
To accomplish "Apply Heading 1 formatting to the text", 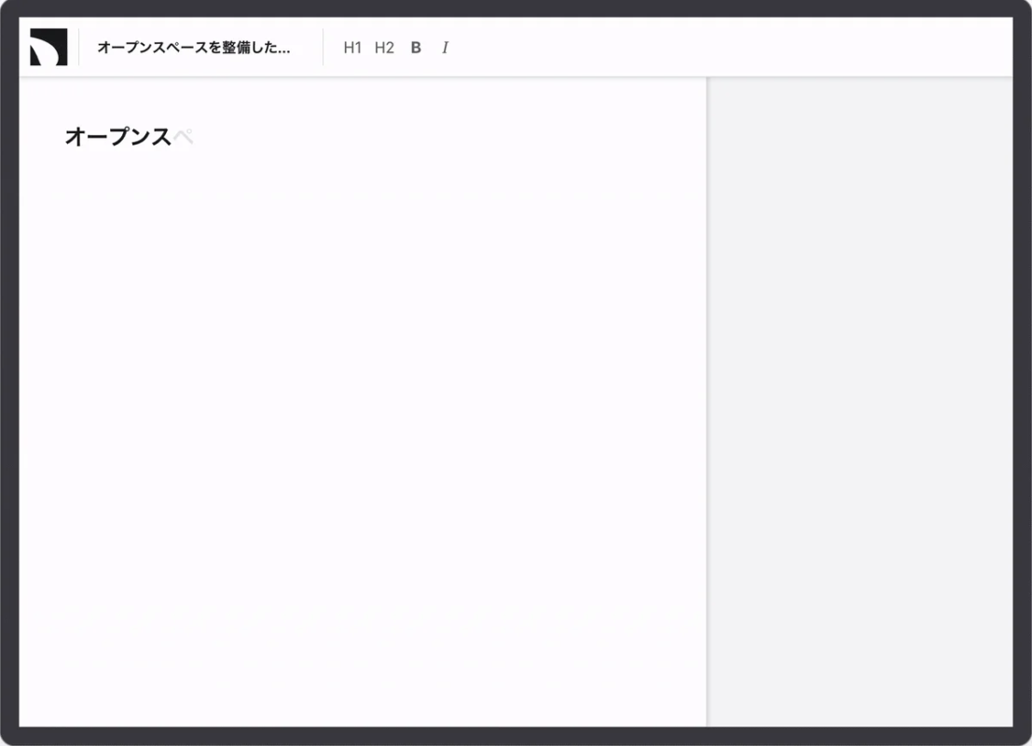I will point(352,48).
